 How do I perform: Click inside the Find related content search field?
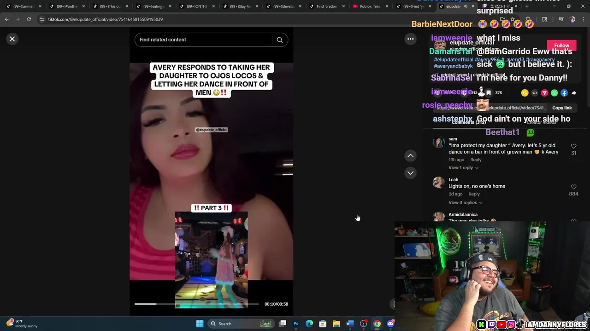[x=204, y=40]
